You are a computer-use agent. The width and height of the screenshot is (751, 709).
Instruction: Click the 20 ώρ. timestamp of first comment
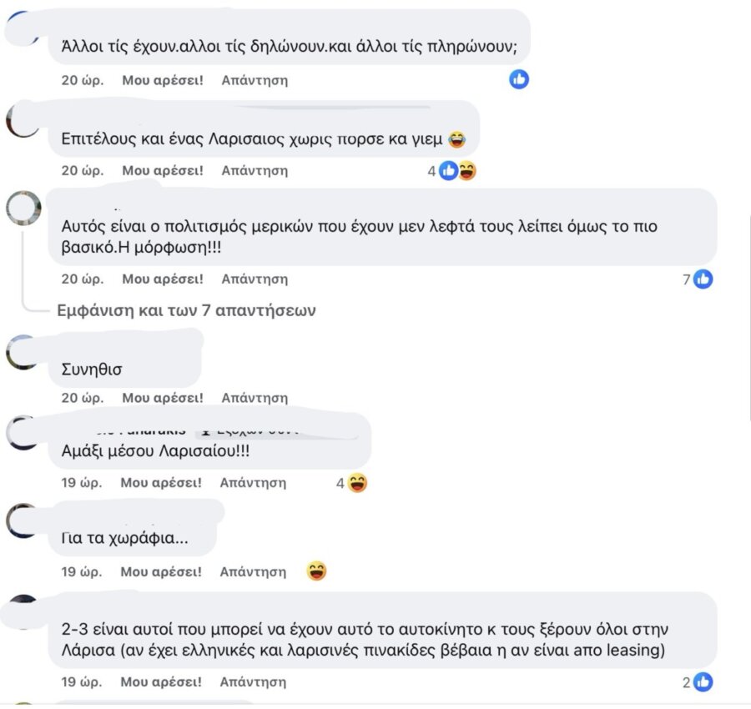83,80
